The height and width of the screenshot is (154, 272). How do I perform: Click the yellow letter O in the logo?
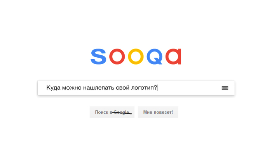pyautogui.click(x=136, y=56)
